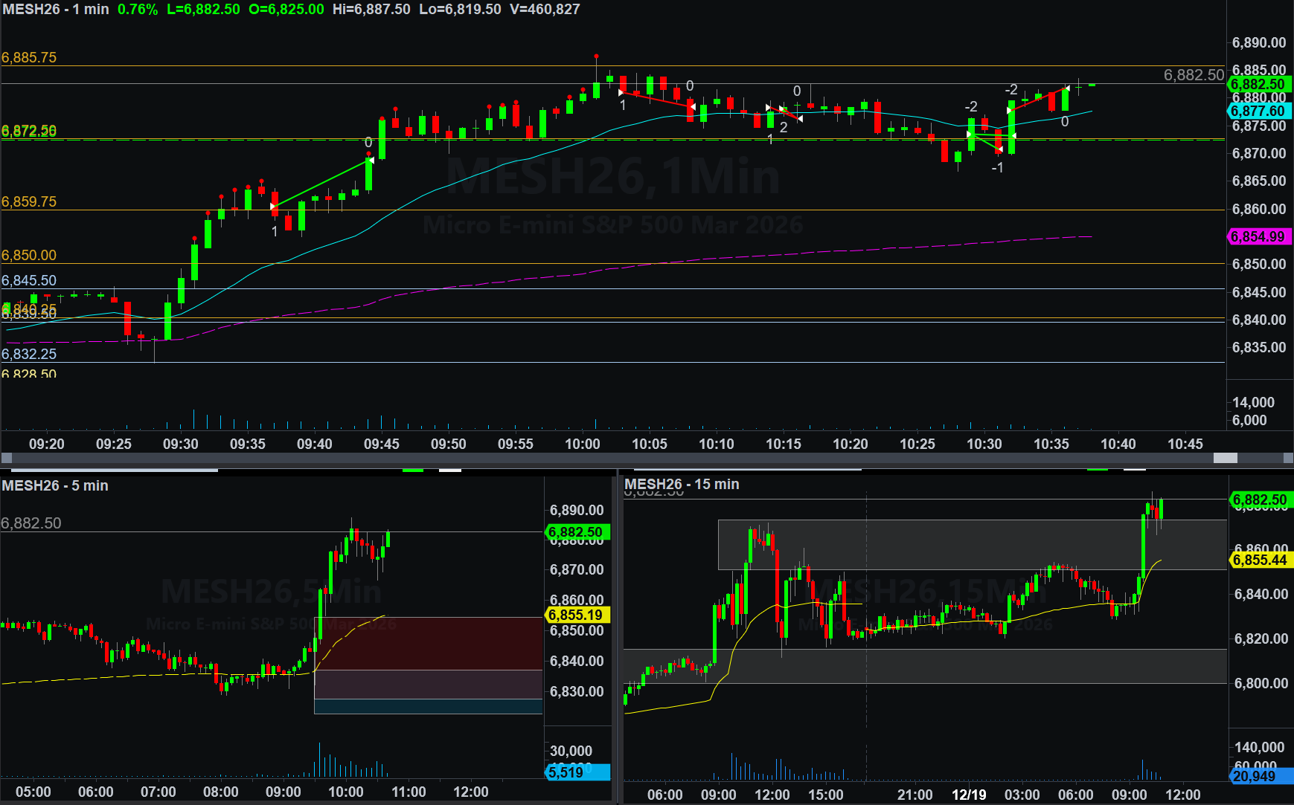
Task: Click the horizontal scrollbar thumb under the 1-min chart
Action: pyautogui.click(x=1225, y=459)
